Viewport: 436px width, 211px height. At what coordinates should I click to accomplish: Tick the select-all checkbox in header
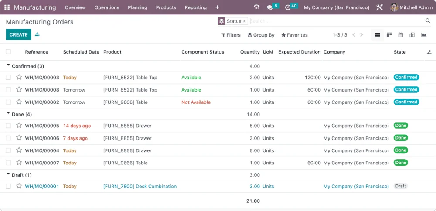pos(8,52)
